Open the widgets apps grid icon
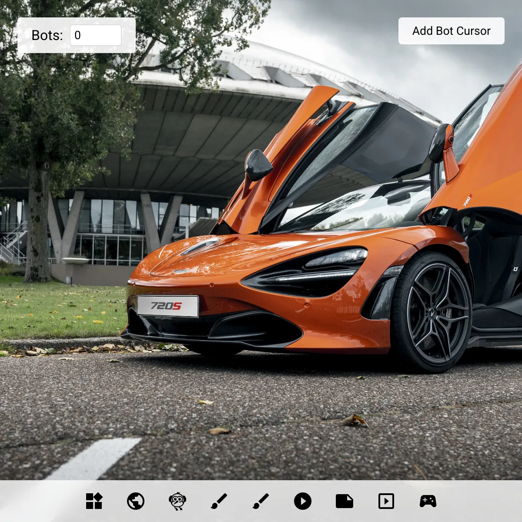The image size is (522, 522). click(x=94, y=501)
